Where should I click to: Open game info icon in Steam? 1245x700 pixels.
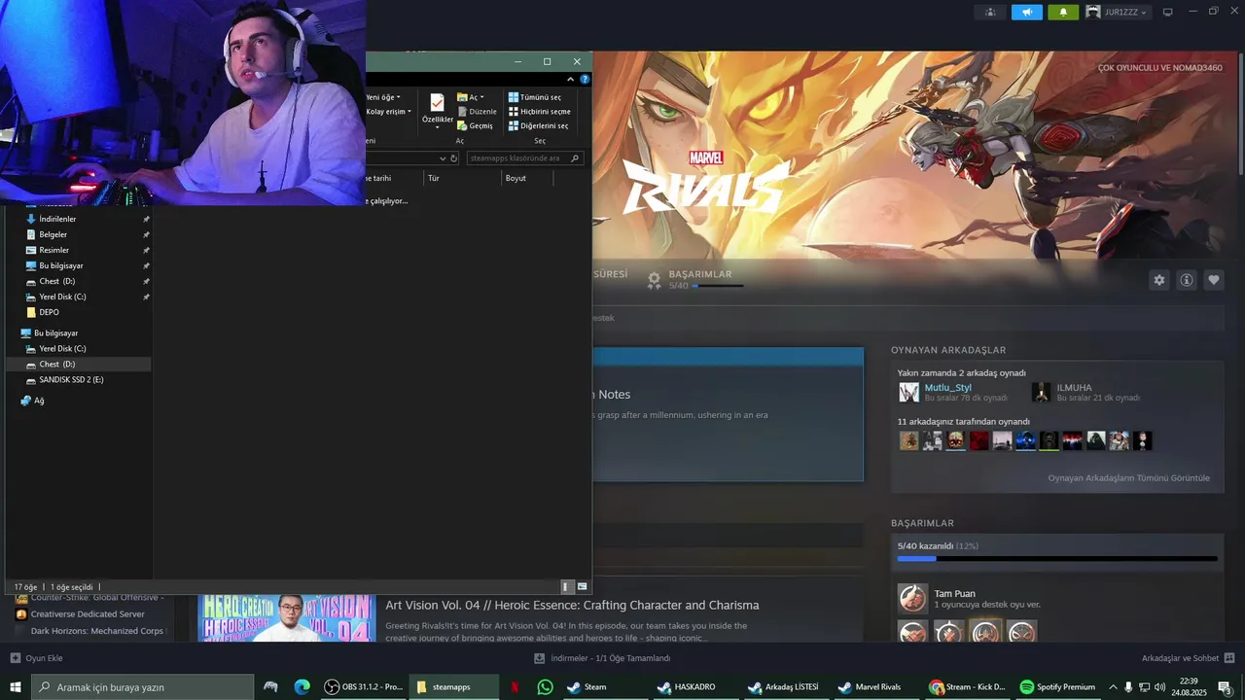coord(1187,280)
